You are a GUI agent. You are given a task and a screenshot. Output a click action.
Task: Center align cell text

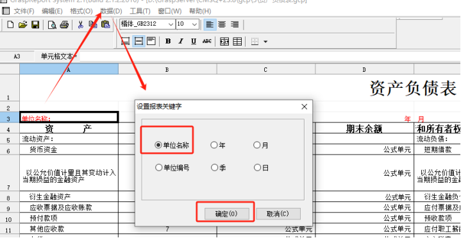222,24
